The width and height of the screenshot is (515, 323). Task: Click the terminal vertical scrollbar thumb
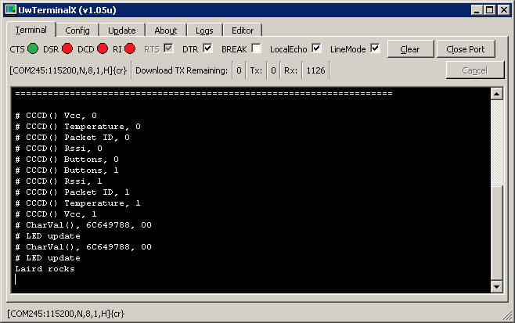click(496, 233)
